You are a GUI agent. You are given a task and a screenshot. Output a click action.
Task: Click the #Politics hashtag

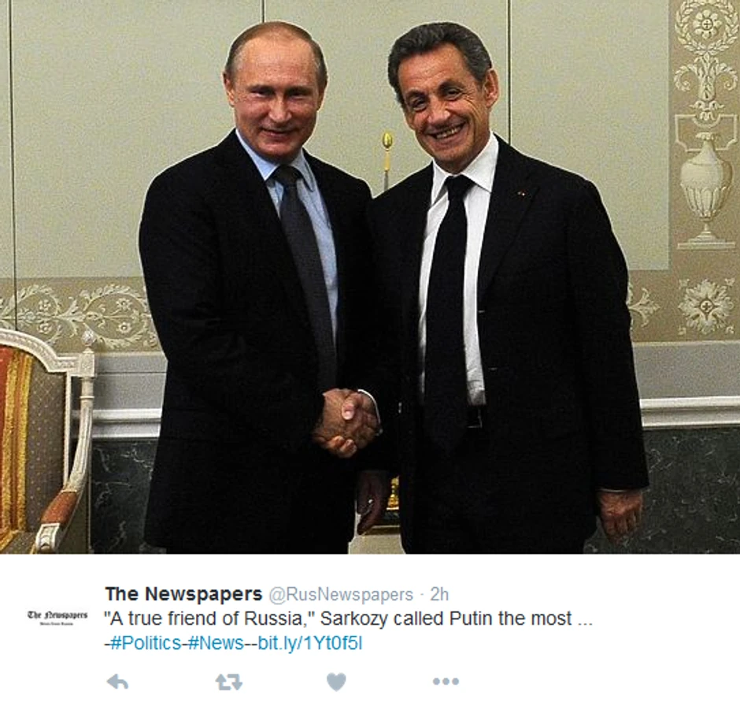(146, 643)
